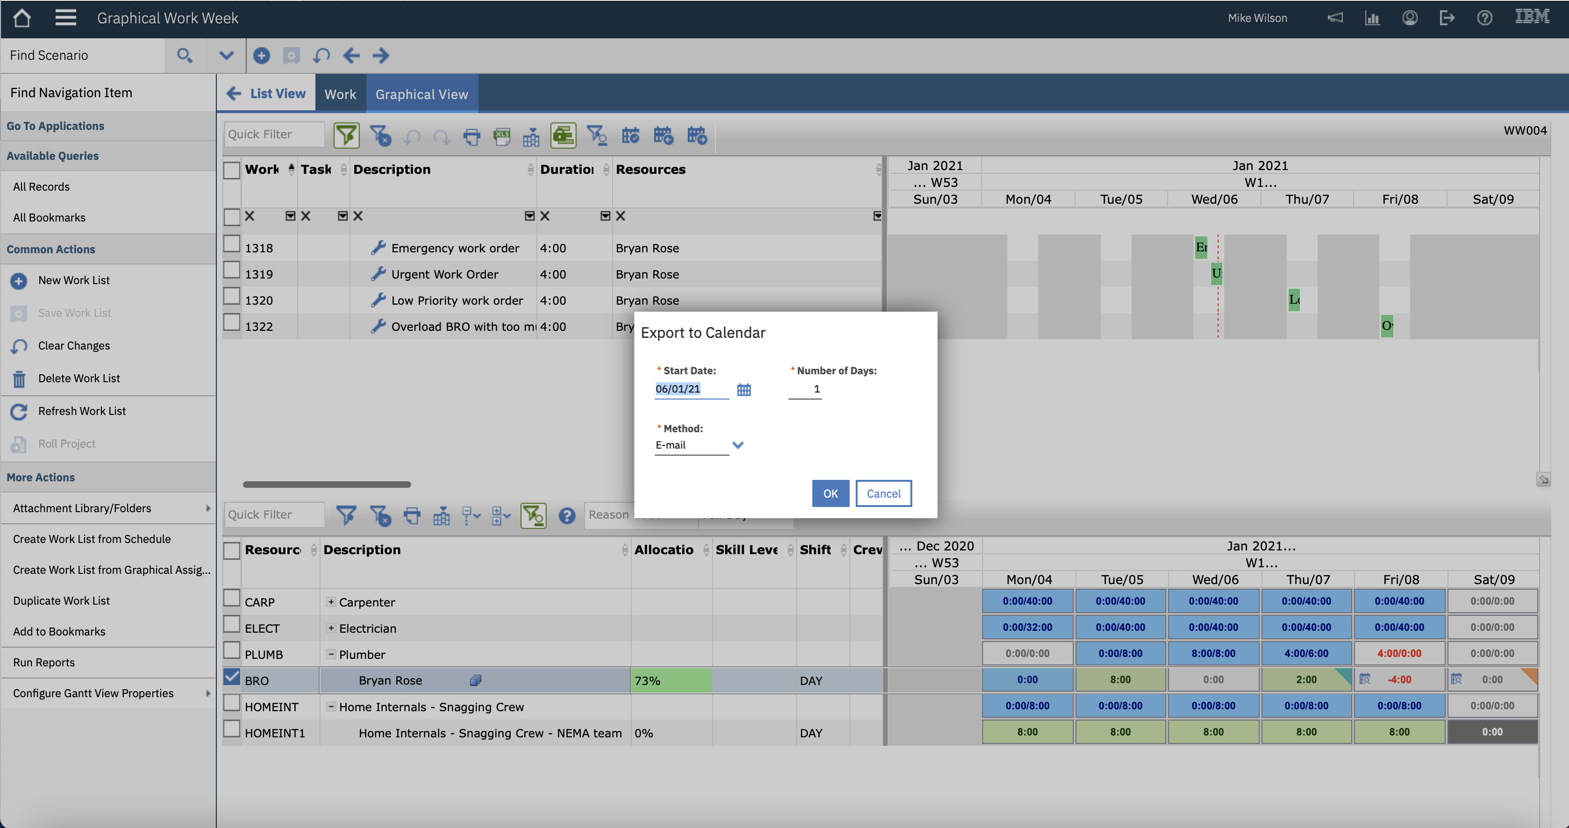Check the select-all checkbox in work list header
Viewport: 1569px width, 828px height.
231,170
